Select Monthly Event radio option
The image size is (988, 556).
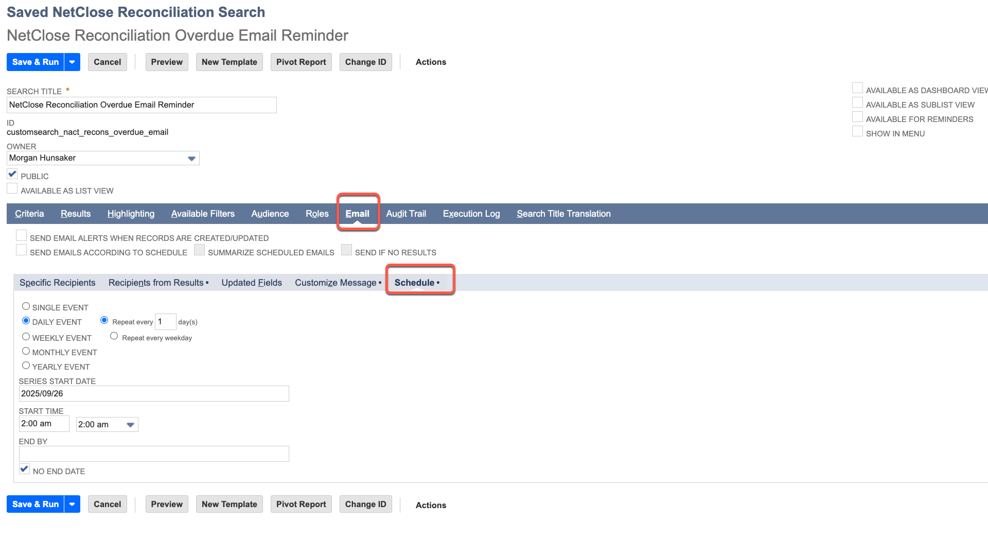[26, 351]
